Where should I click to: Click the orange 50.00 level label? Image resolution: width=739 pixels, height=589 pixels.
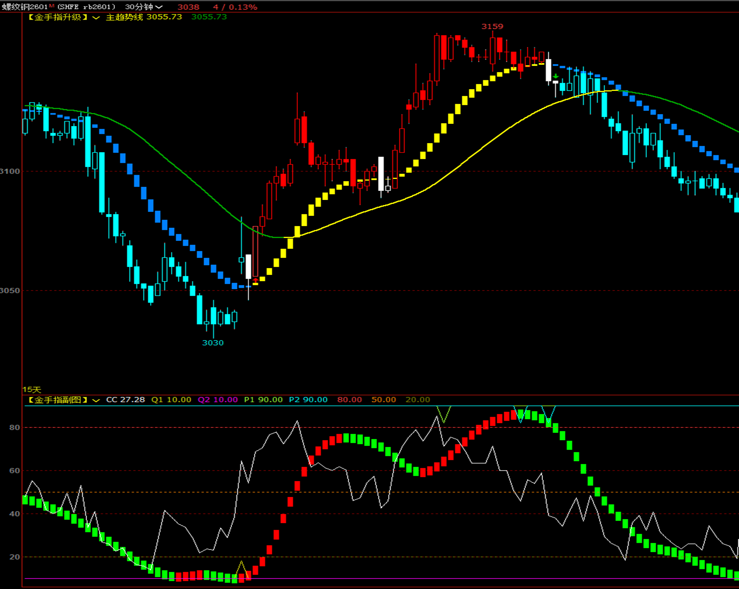coord(383,400)
